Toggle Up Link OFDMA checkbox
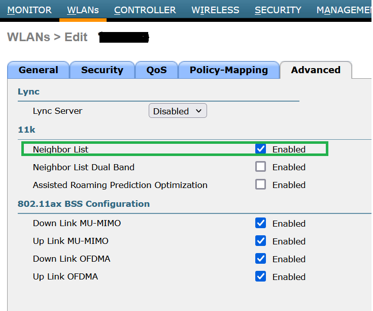 (260, 276)
